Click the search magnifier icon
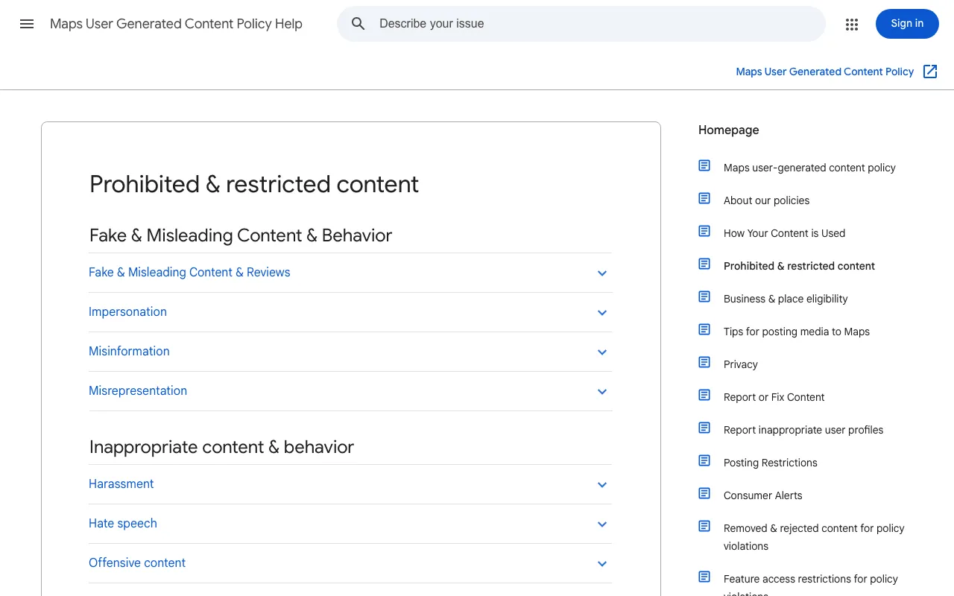954x596 pixels. click(x=358, y=24)
